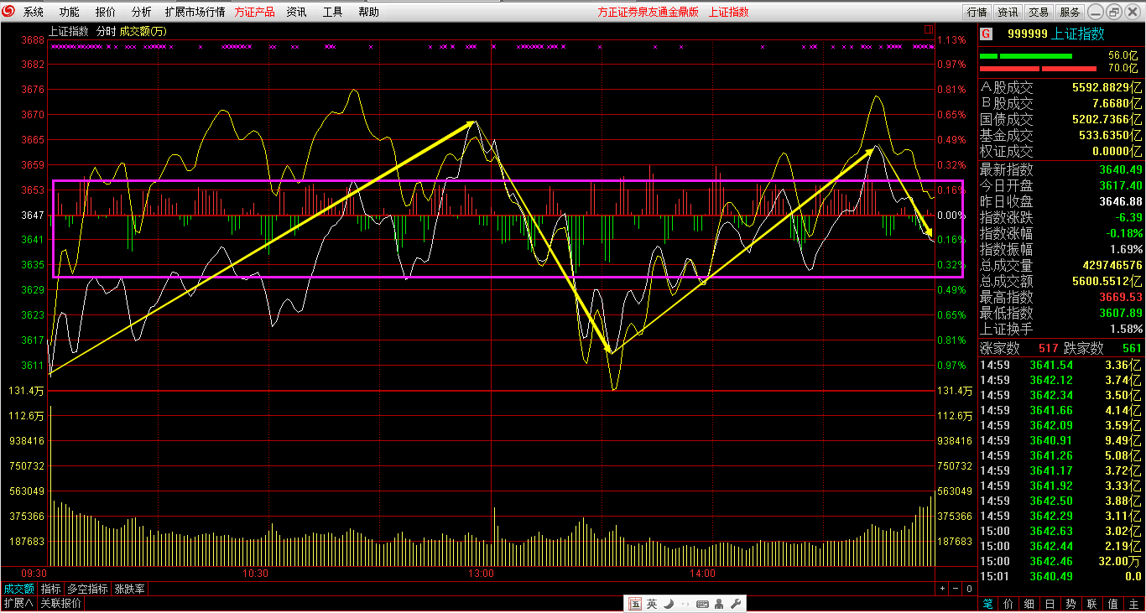The width and height of the screenshot is (1146, 613).
Task: Switch to the 多空指标 tab
Action: pos(88,589)
